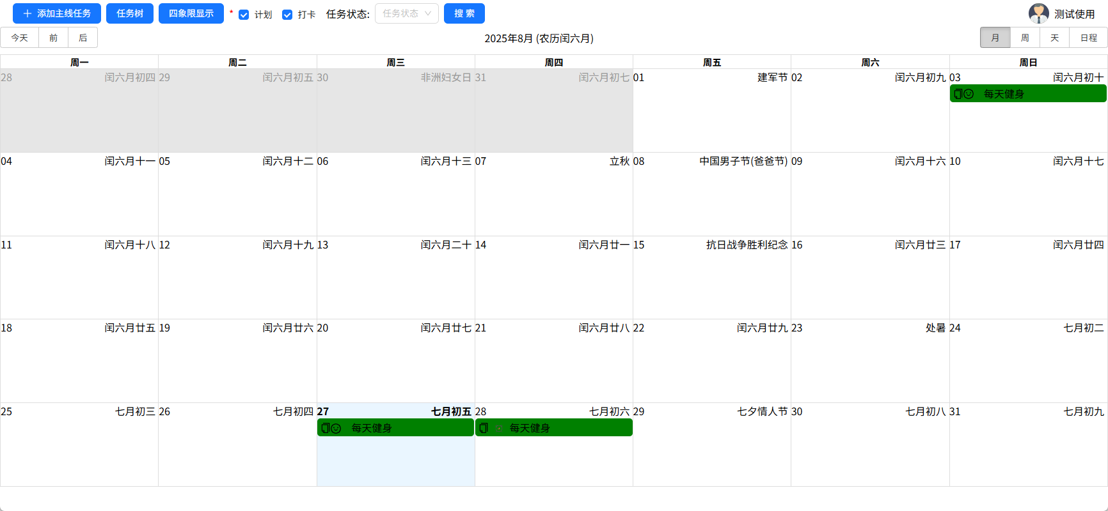Click the user avatar beside 测试使用

pyautogui.click(x=1038, y=13)
